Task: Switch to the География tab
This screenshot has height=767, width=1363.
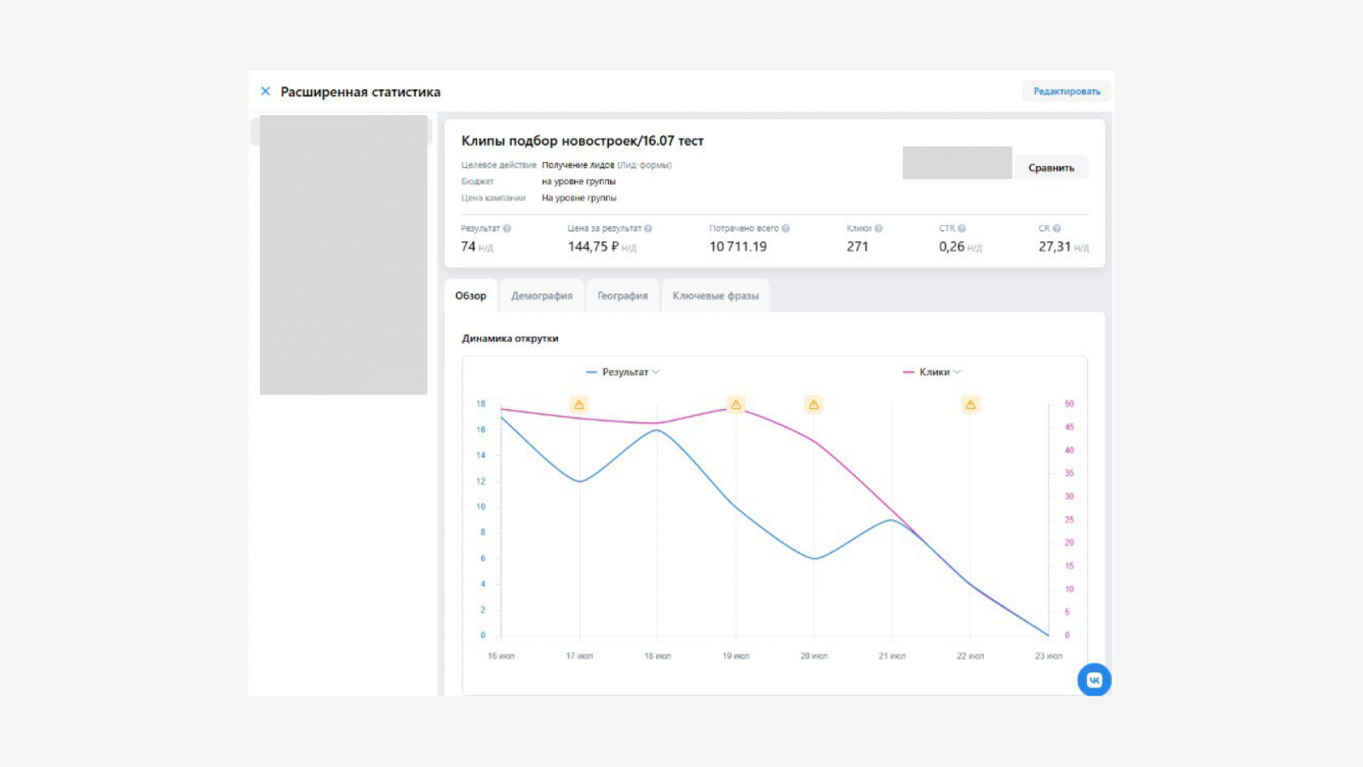Action: coord(622,296)
